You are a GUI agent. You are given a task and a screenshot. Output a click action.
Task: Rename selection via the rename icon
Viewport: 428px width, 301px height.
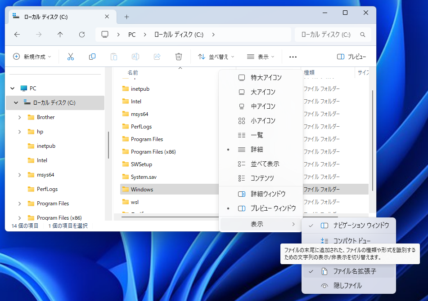click(135, 57)
